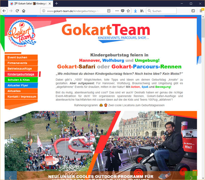Click the large GokartTeam header banner
The height and width of the screenshot is (180, 205).
106,33
